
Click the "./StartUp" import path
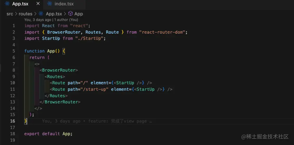pos(89,38)
